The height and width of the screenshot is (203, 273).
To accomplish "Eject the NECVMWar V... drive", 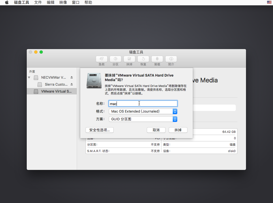I will click(72, 77).
